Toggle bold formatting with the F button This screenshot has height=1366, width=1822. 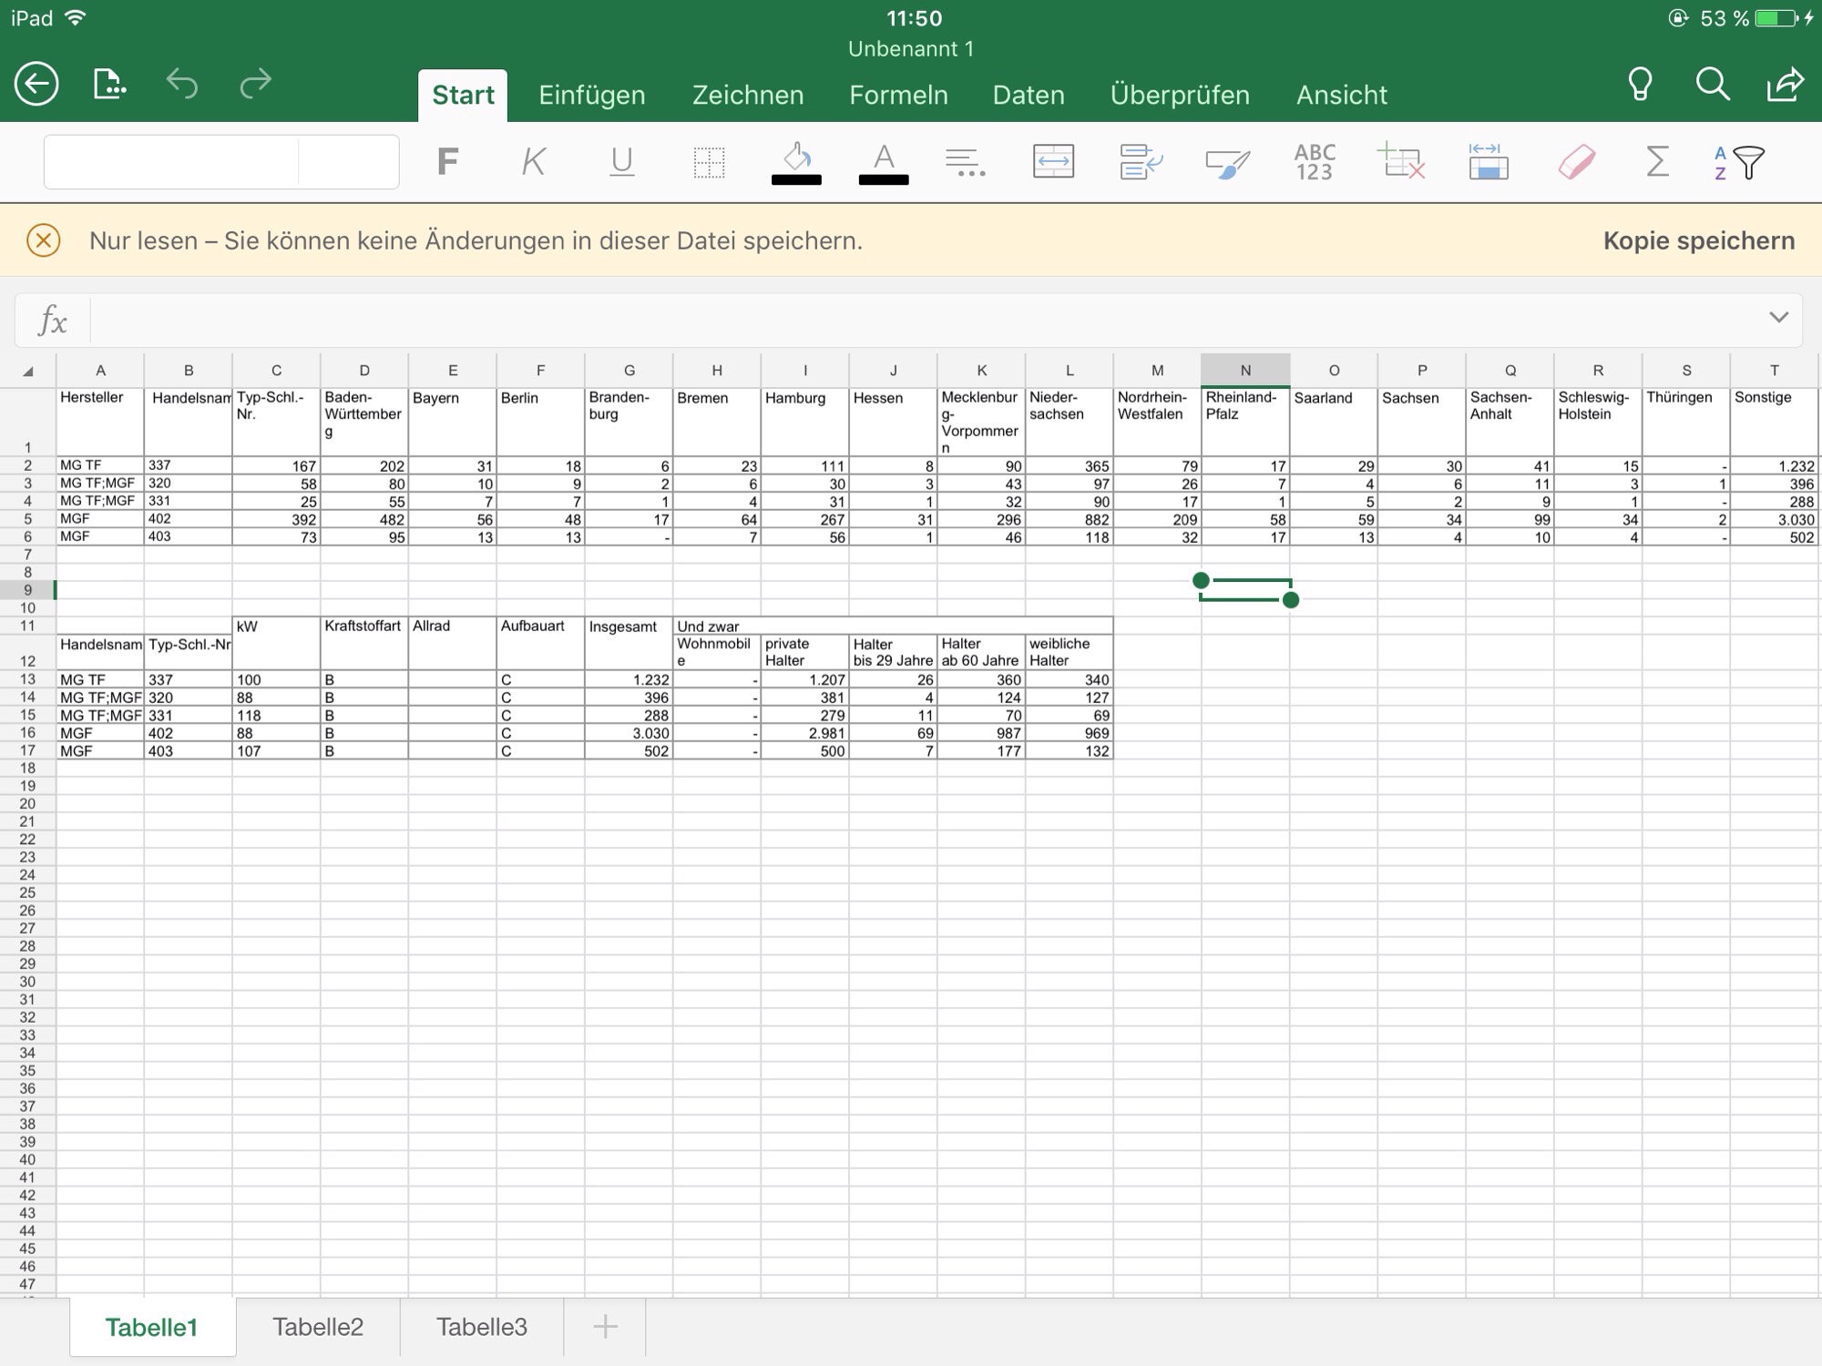click(x=446, y=162)
